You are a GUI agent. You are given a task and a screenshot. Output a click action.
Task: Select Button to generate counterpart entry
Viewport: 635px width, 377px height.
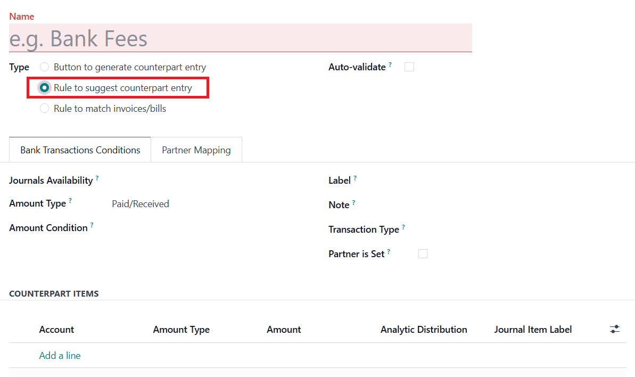[x=45, y=67]
